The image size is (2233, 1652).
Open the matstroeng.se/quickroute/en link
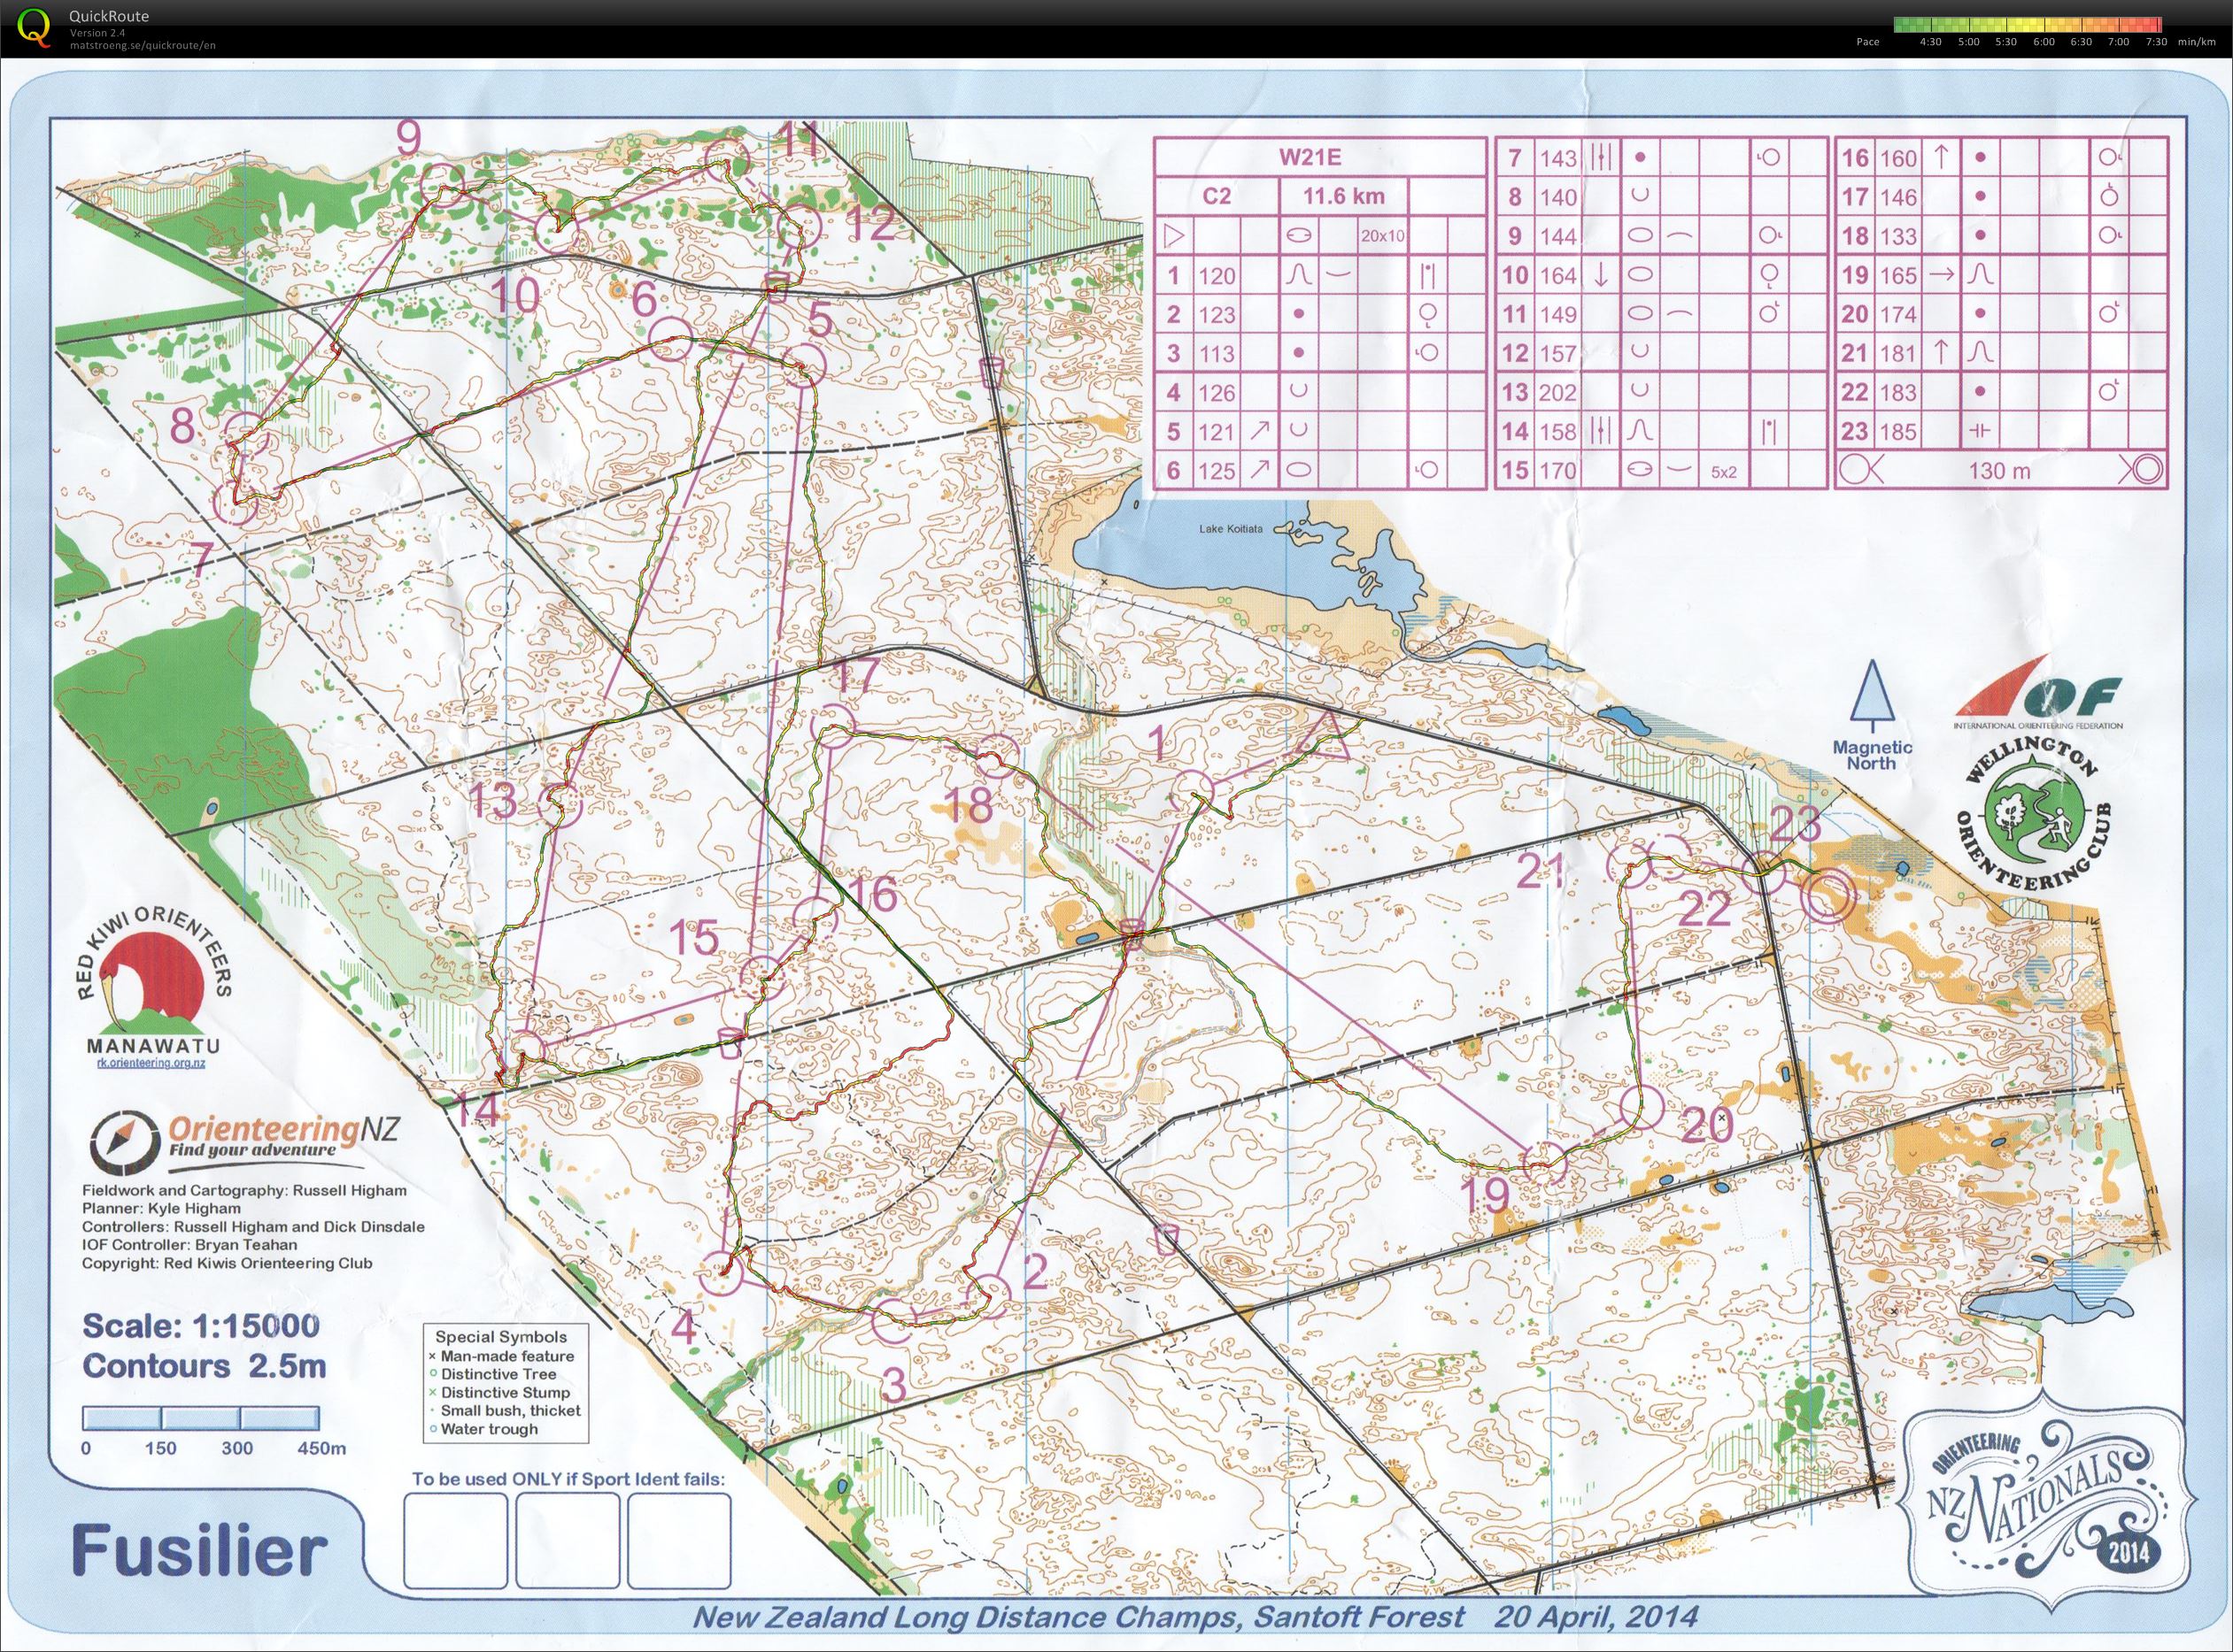click(x=142, y=45)
